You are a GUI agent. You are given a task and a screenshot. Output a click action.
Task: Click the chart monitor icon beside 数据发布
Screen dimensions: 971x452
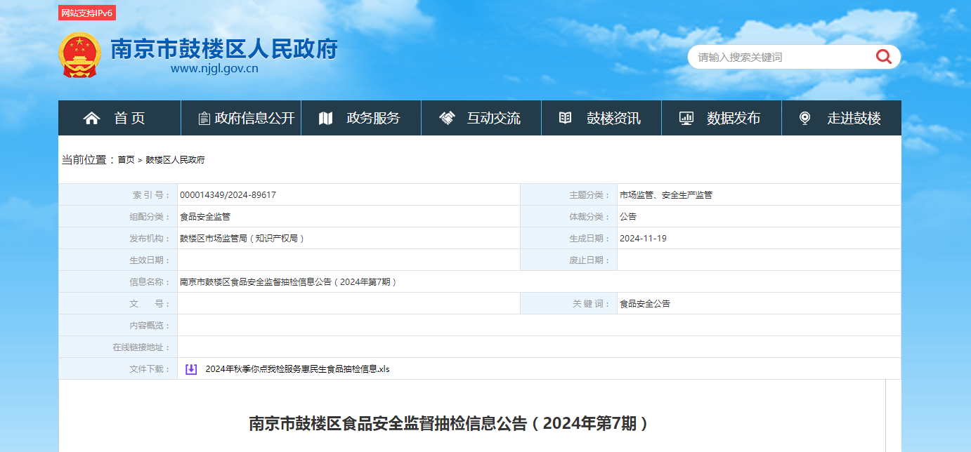pos(686,119)
